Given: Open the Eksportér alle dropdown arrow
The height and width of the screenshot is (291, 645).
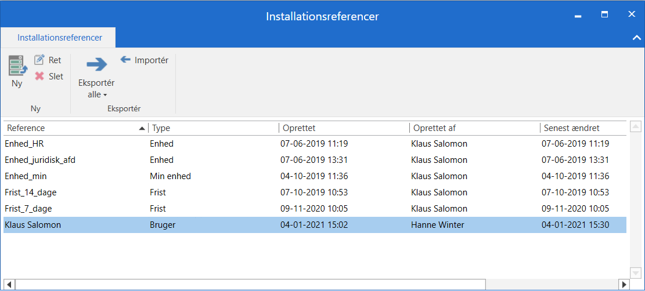Looking at the screenshot, I should point(105,95).
